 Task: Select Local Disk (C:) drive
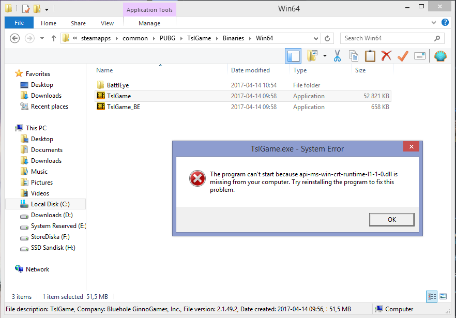45,204
